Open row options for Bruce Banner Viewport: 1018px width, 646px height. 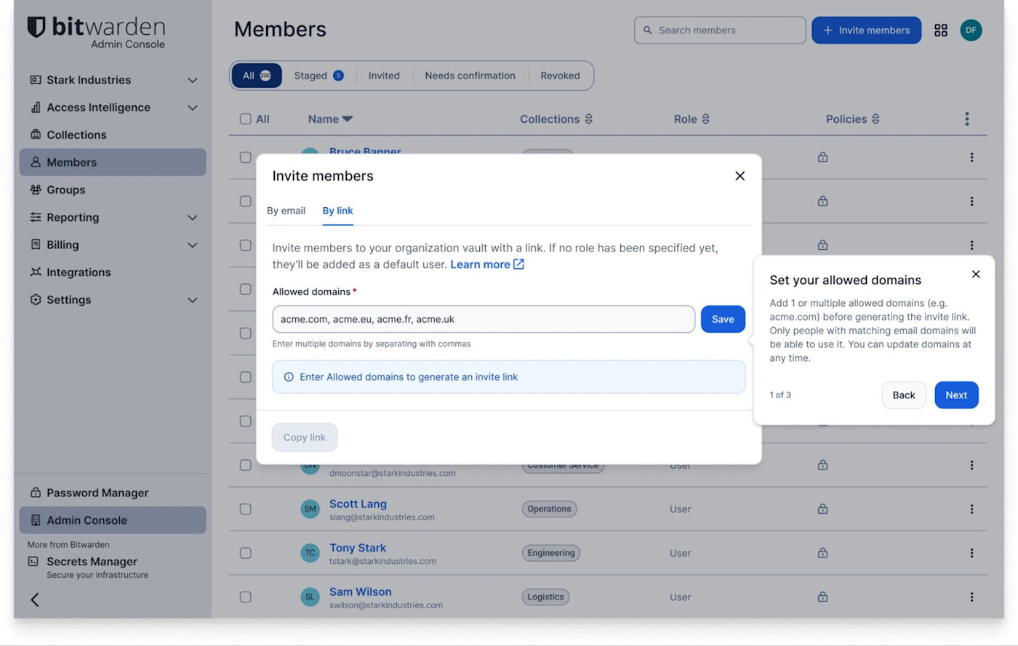click(x=971, y=157)
